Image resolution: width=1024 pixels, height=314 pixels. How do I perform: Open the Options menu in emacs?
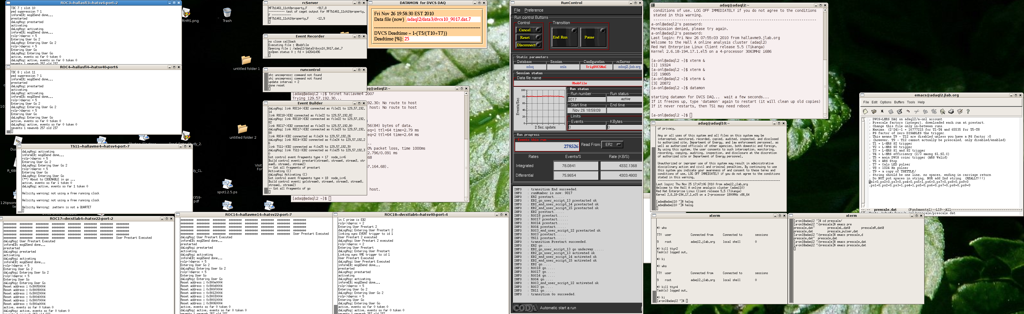[x=885, y=103]
